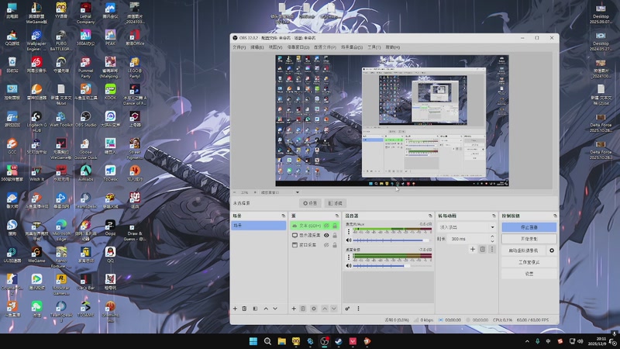Open source properties gear in sources toolbar
The width and height of the screenshot is (620, 349).
click(314, 309)
